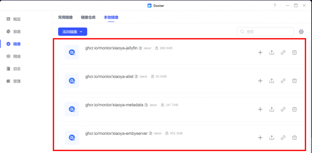Focus the 搜索 search field
This screenshot has height=153, width=312.
point(265,32)
